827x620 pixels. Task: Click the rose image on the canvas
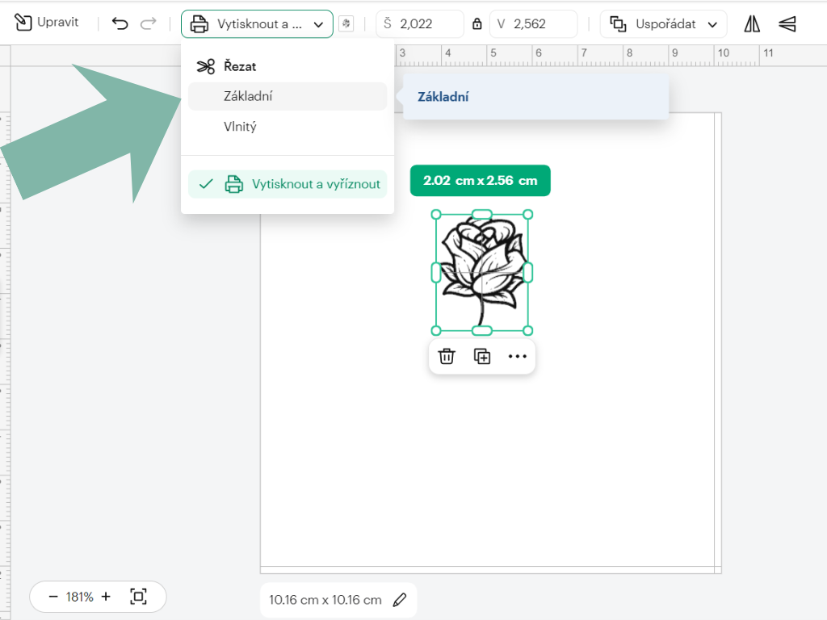pos(482,273)
